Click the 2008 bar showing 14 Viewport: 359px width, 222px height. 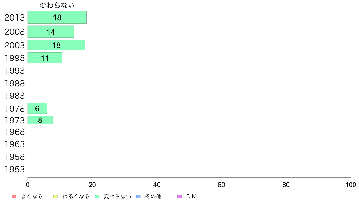(51, 32)
